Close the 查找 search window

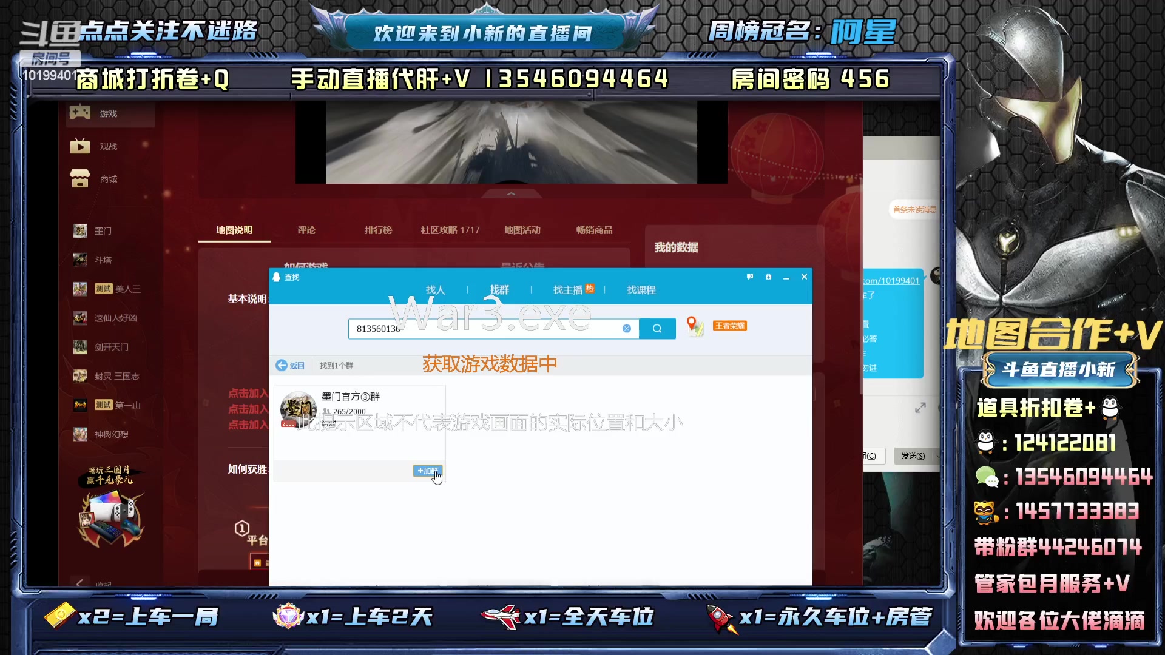[805, 277]
